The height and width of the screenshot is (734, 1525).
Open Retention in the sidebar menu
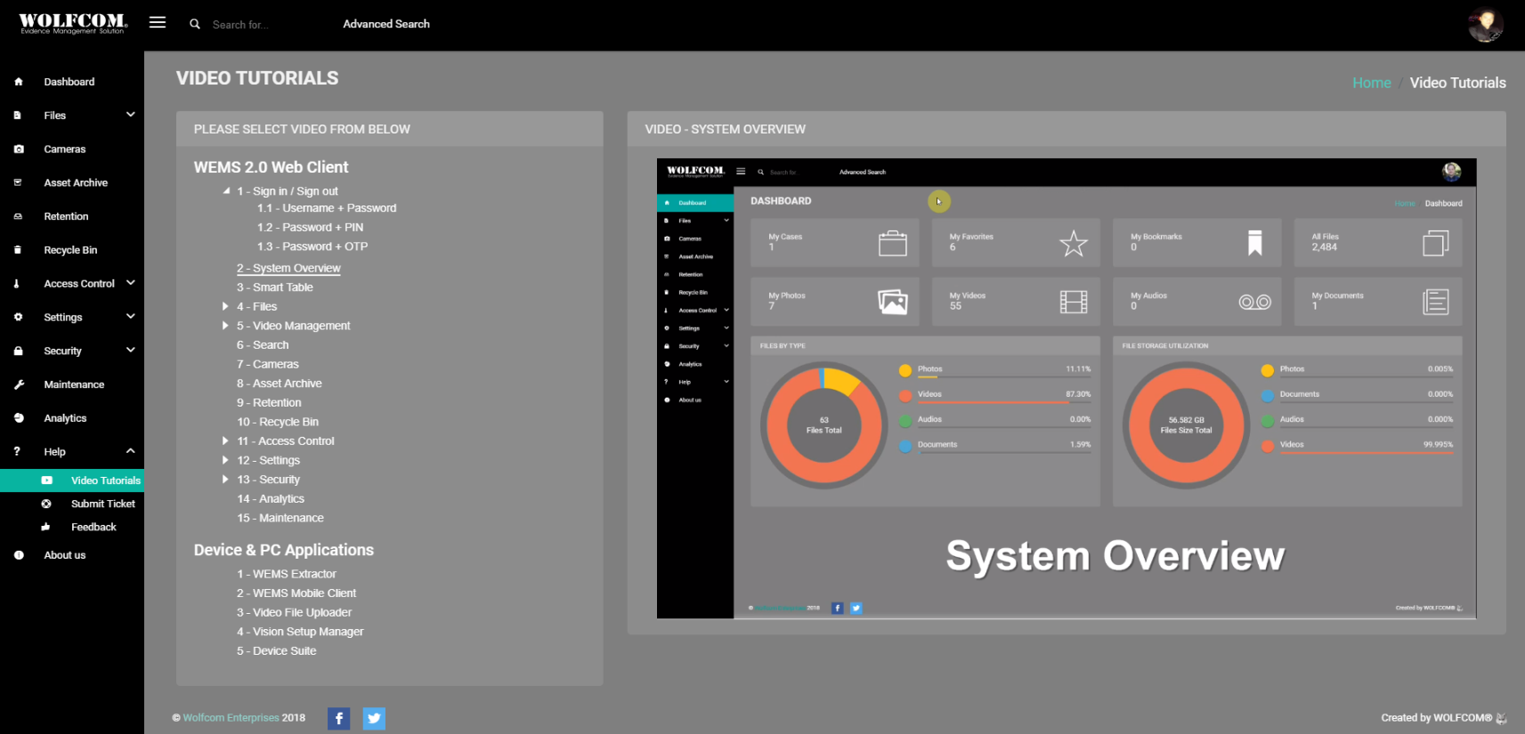66,216
